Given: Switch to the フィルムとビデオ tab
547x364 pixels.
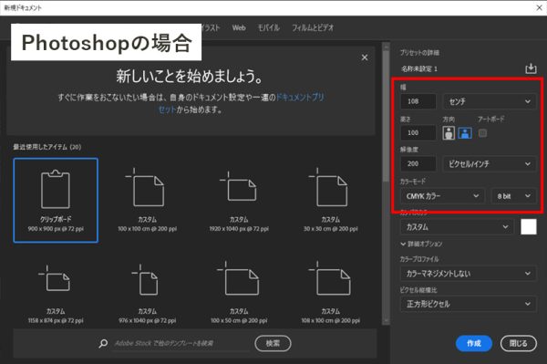Looking at the screenshot, I should click(x=313, y=28).
